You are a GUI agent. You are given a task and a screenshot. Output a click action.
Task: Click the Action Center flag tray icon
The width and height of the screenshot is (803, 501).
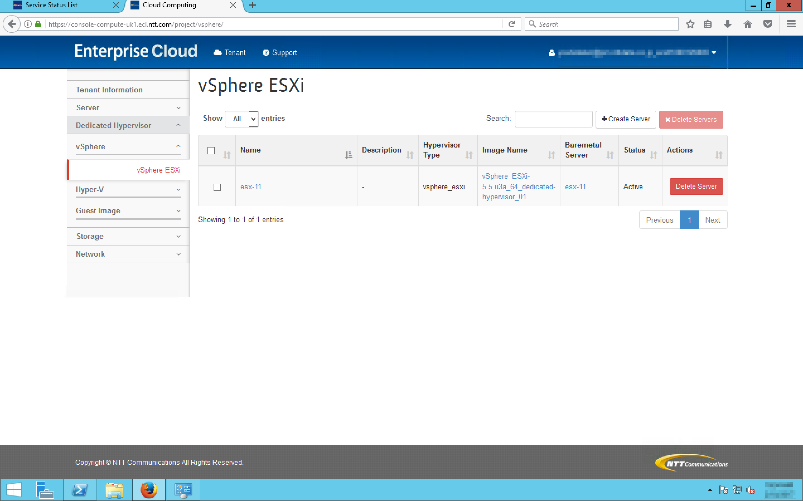click(x=723, y=490)
